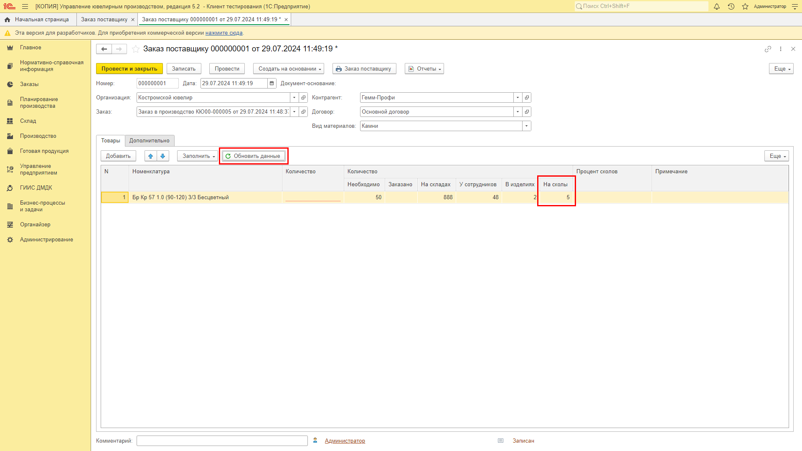Switch to Заказ поставщику list tab
Screen dimensions: 802x451
104,20
